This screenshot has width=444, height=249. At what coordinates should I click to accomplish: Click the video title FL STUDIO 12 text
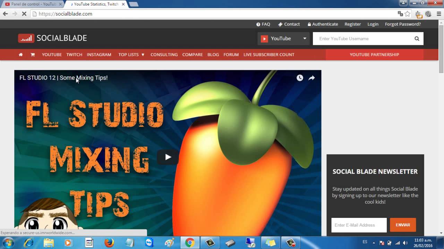click(63, 78)
